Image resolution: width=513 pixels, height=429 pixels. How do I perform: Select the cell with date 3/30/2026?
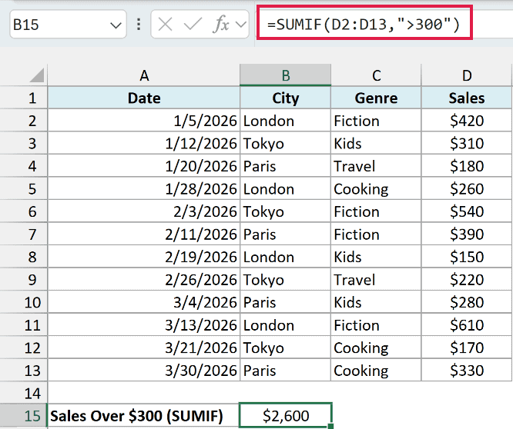tap(144, 371)
